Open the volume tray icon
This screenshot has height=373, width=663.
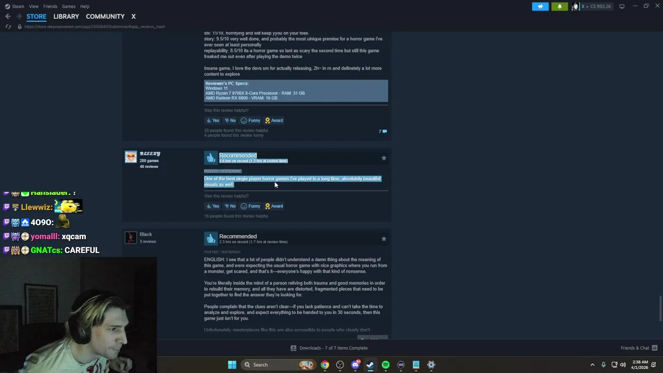623,365
